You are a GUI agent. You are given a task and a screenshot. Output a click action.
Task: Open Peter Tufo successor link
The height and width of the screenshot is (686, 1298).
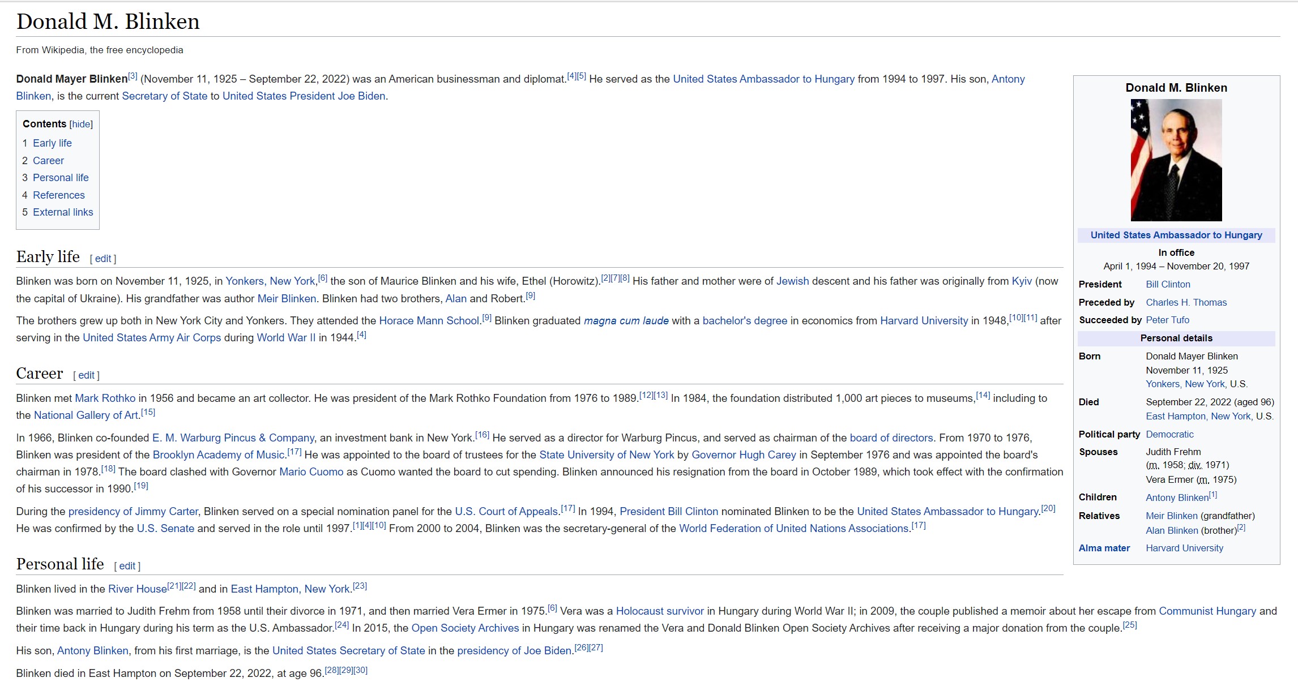click(x=1167, y=320)
